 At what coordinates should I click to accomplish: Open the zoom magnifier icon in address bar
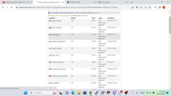click(x=141, y=7)
